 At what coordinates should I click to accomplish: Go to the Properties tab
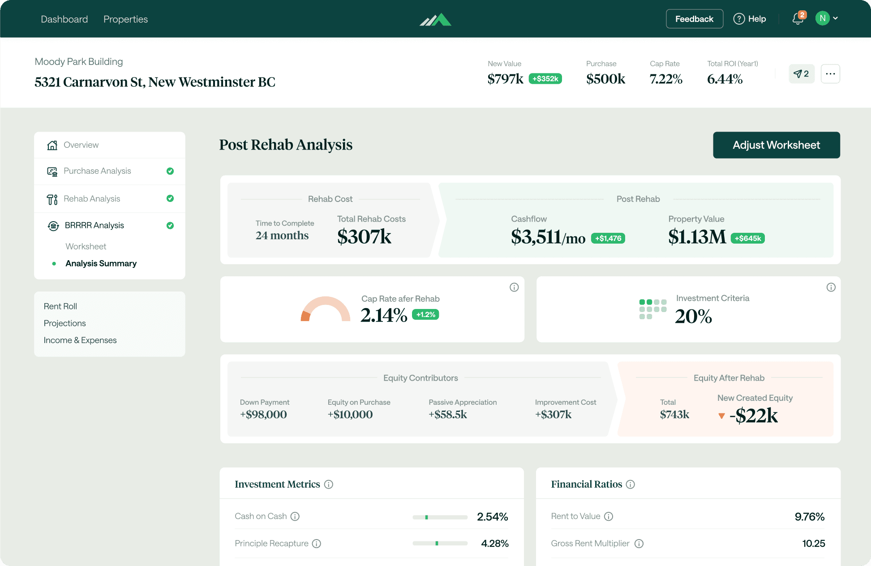click(125, 19)
